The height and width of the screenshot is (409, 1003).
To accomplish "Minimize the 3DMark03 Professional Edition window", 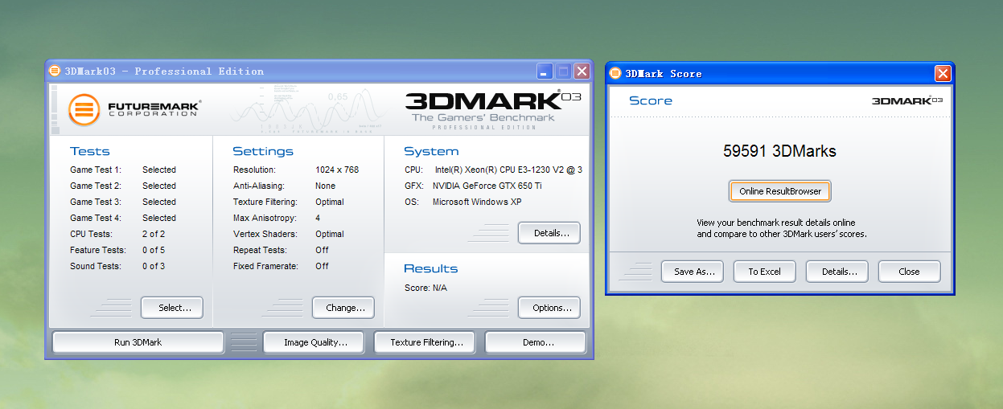I will pos(545,71).
